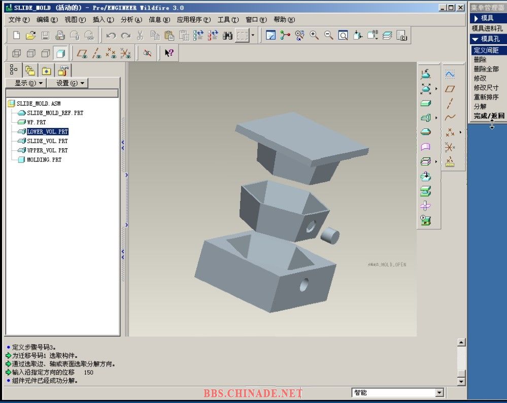Viewport: 507px width, 403px height.
Task: Open the 智能 selection filter combo box
Action: coord(398,392)
